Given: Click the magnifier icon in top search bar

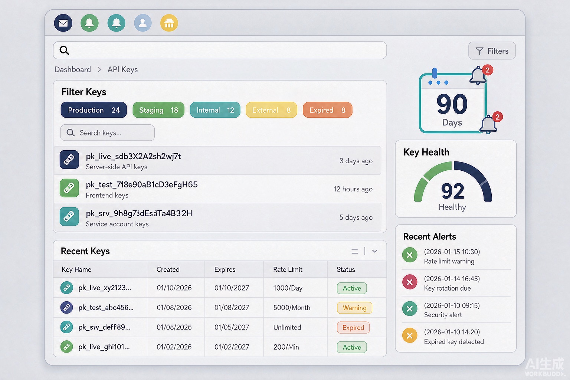Looking at the screenshot, I should [x=64, y=50].
